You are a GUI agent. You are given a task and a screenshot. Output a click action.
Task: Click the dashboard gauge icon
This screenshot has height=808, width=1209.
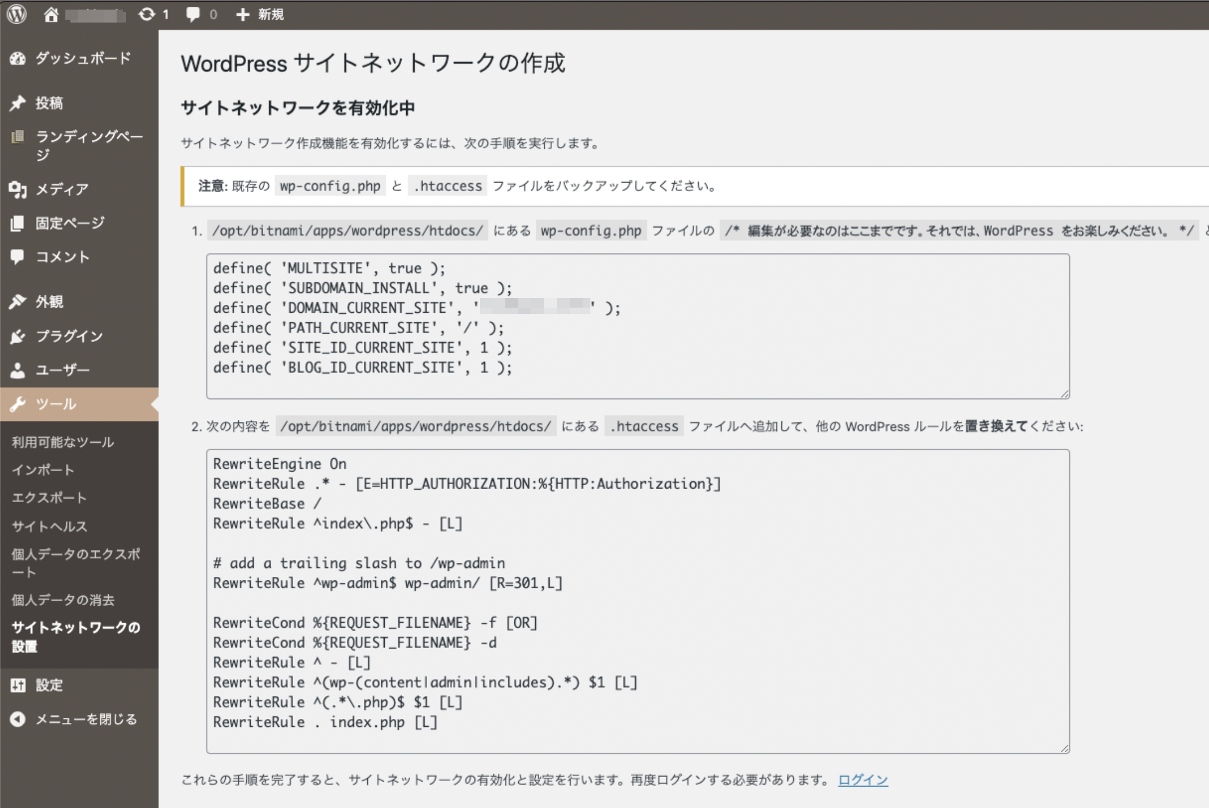point(17,59)
